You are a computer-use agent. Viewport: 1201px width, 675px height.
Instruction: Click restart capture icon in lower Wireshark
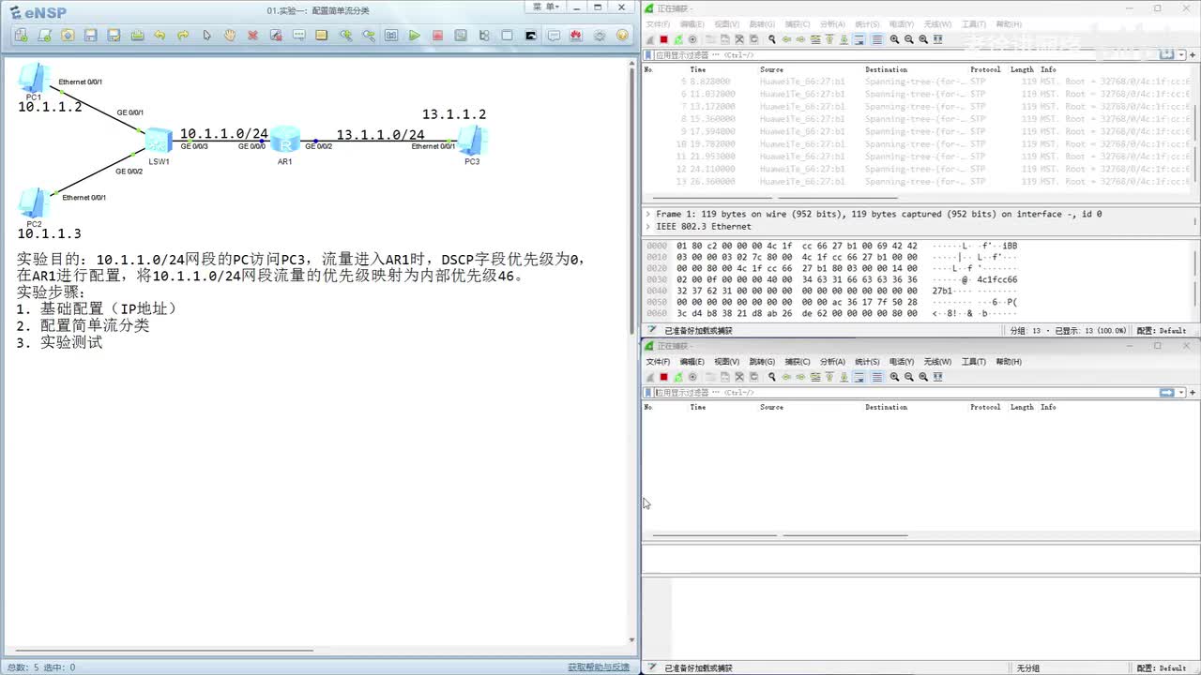coord(678,377)
